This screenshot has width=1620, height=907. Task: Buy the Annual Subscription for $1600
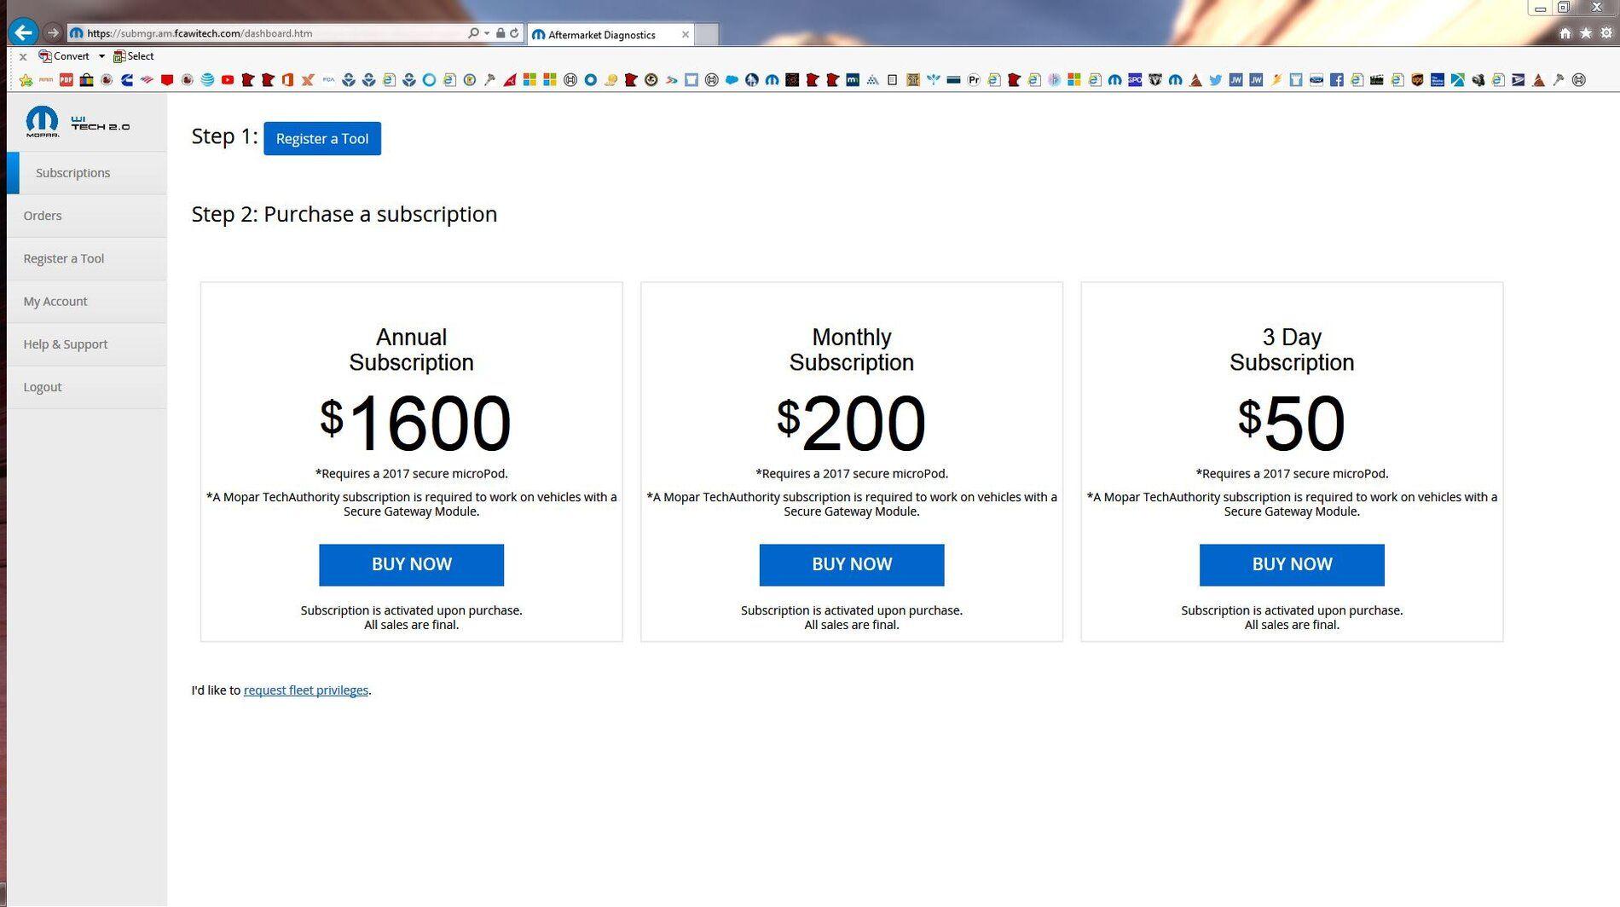click(x=411, y=564)
